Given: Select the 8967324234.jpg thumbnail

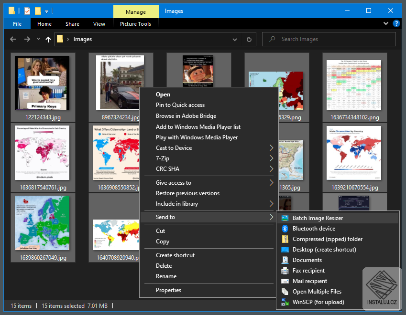Looking at the screenshot, I should pos(120,83).
